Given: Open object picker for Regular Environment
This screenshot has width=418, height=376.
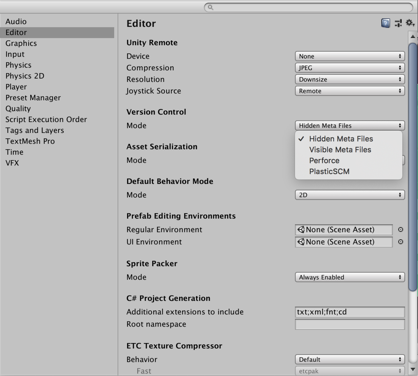Looking at the screenshot, I should (400, 230).
